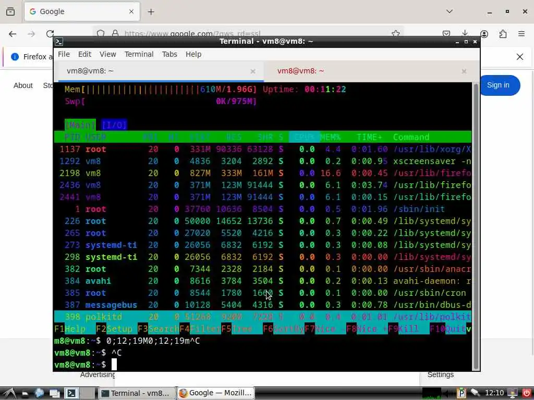
Task: Select process row 384 avahi-daemon
Action: point(263,281)
